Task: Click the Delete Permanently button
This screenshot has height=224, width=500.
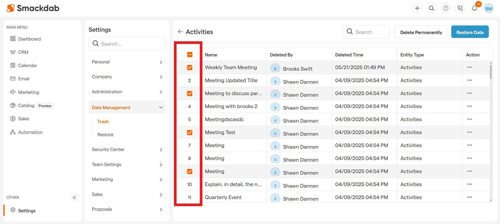Action: coord(421,32)
